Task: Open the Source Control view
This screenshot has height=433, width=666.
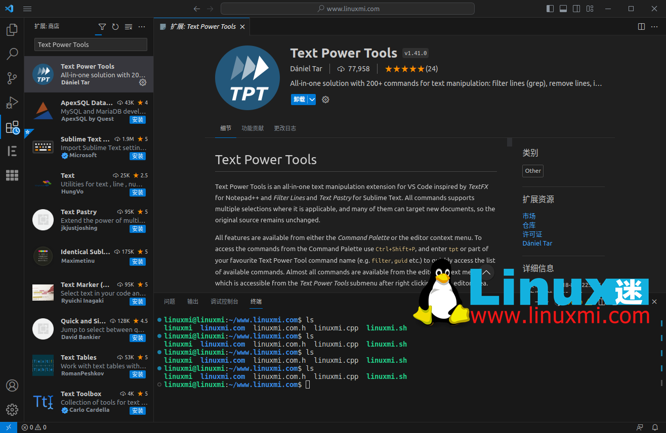Action: point(12,78)
